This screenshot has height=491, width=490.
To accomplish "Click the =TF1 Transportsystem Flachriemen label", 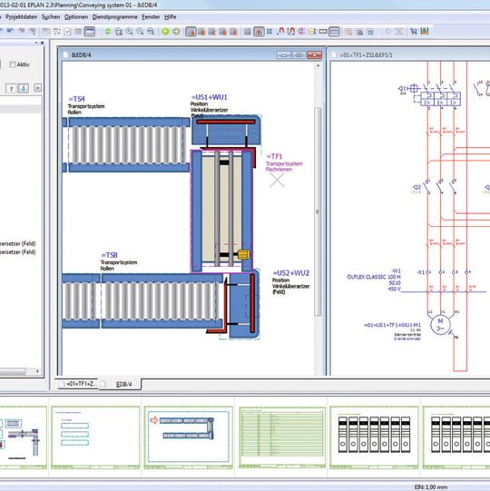I will tap(284, 162).
